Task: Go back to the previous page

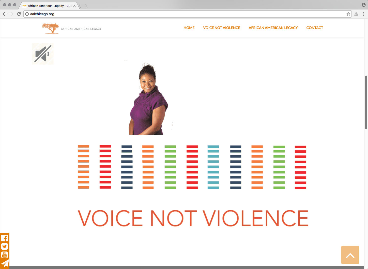Action: [5, 14]
